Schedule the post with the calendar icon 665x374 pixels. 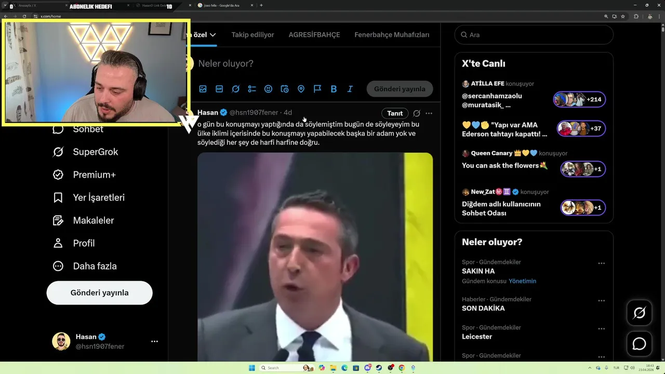(285, 89)
